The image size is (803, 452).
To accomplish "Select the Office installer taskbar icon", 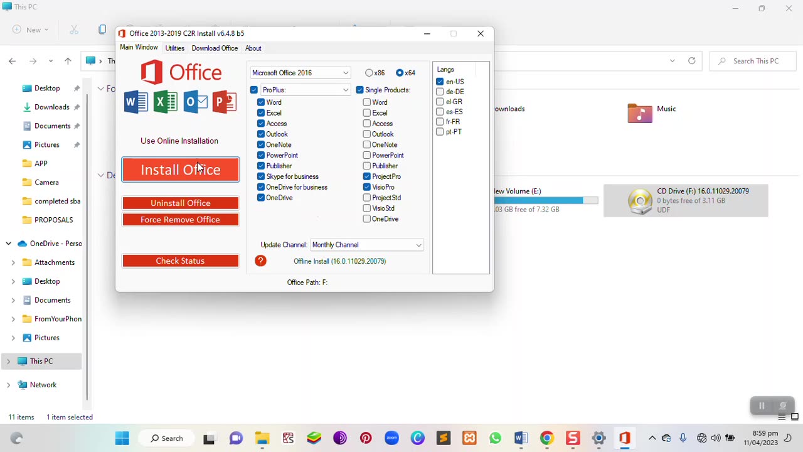I will pos(624,438).
